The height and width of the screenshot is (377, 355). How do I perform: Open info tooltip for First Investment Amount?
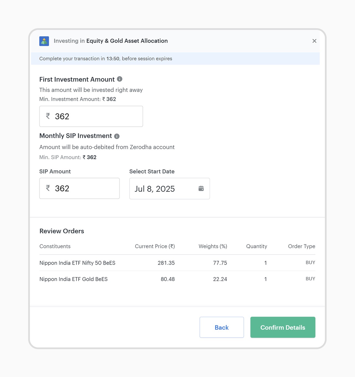tap(120, 79)
